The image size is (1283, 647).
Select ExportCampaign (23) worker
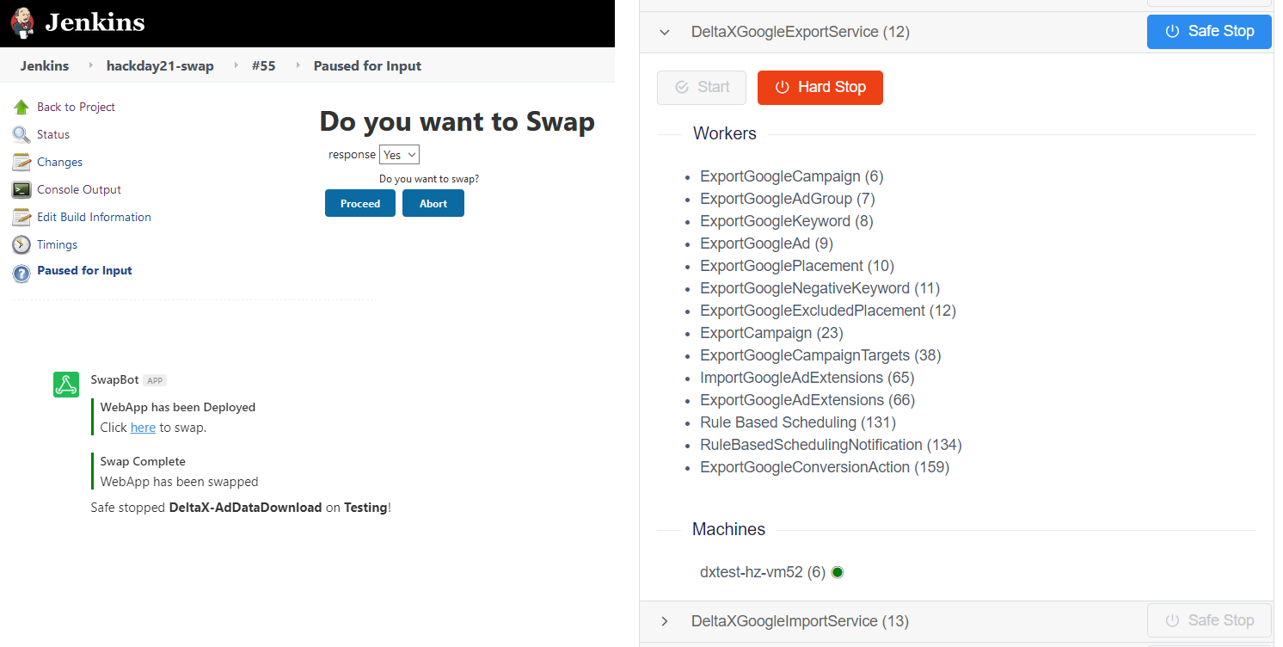coord(771,333)
